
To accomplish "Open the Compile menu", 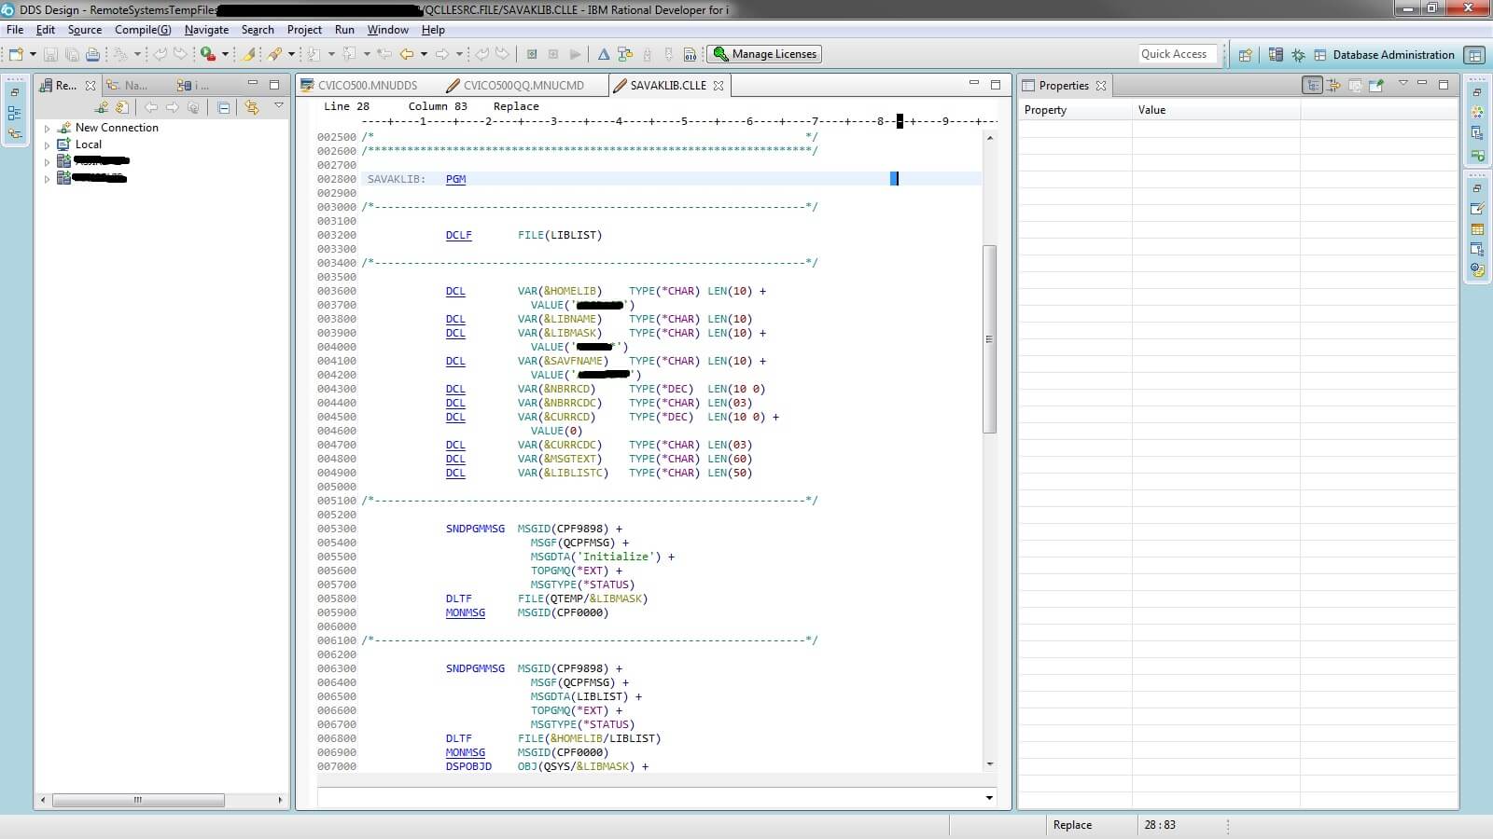I will tap(142, 30).
